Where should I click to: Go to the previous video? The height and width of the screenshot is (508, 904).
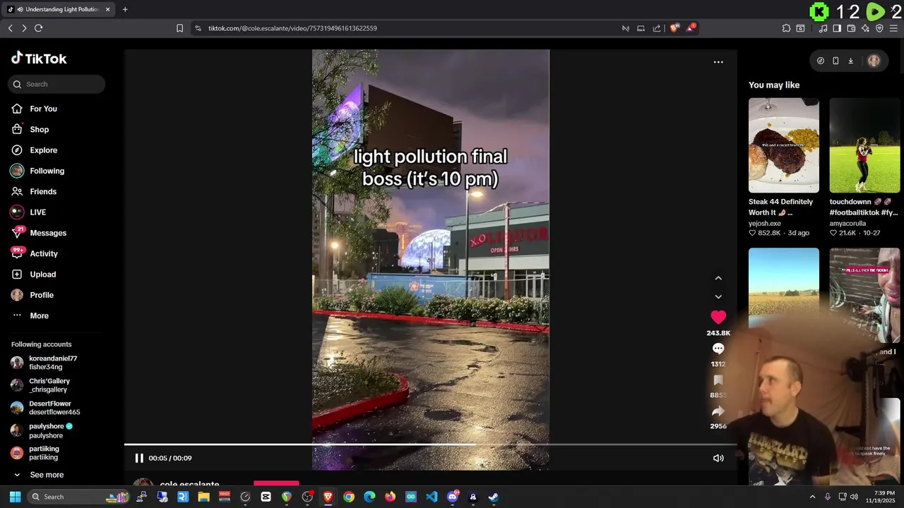click(718, 278)
